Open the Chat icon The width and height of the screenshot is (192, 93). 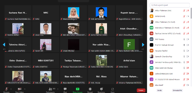pyautogui.click(x=65, y=89)
